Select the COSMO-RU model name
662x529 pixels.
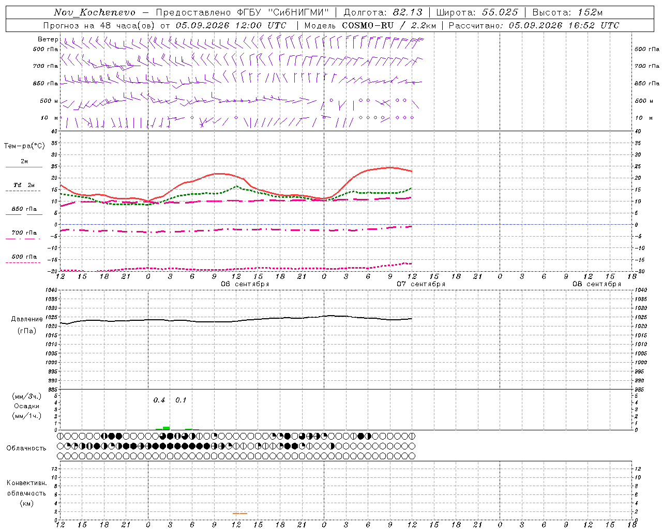(x=368, y=25)
